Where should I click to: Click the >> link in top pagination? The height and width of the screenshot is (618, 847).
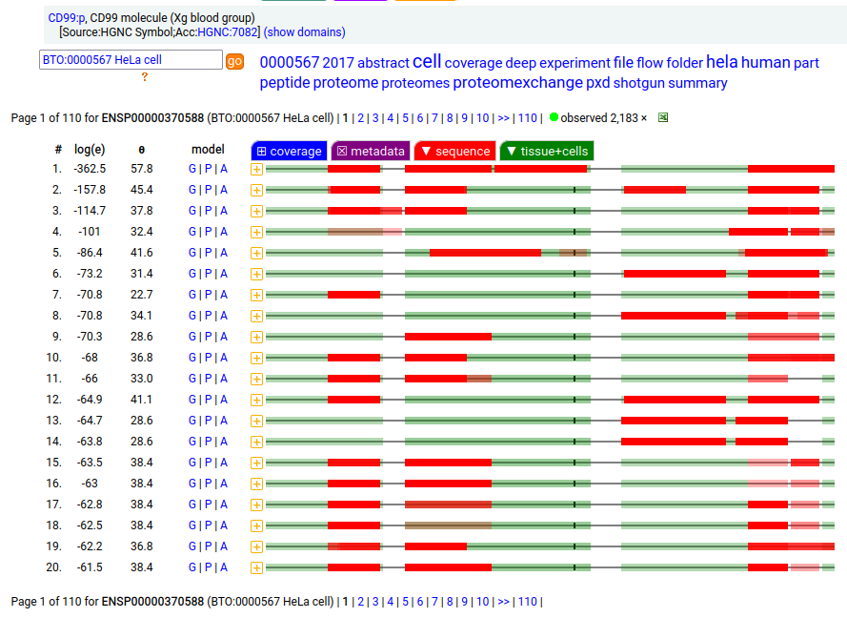pyautogui.click(x=503, y=118)
